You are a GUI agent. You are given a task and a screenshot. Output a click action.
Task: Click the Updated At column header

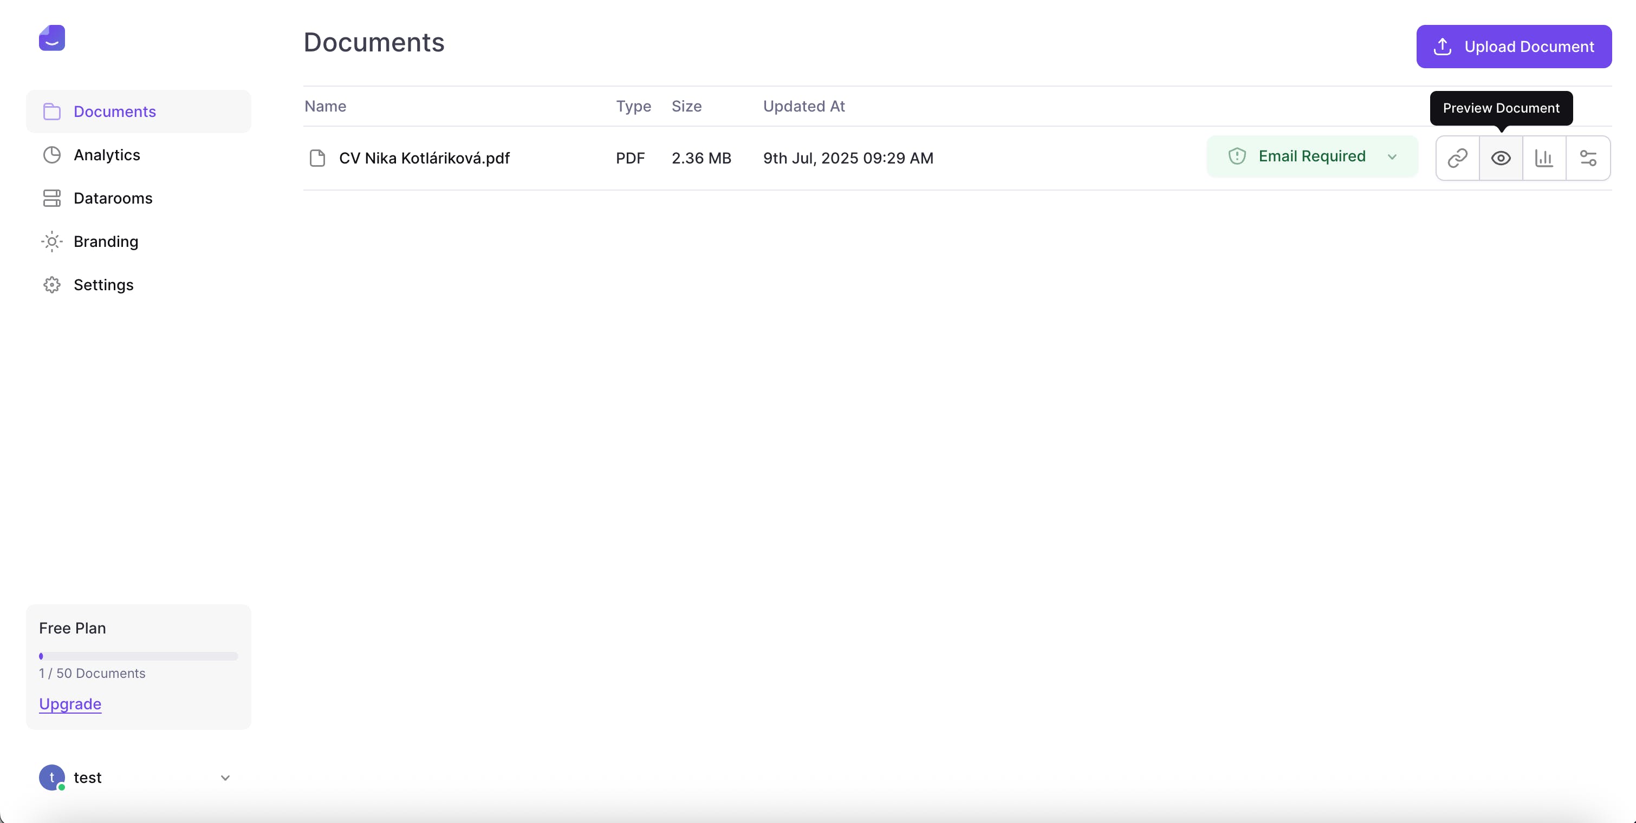pos(803,106)
